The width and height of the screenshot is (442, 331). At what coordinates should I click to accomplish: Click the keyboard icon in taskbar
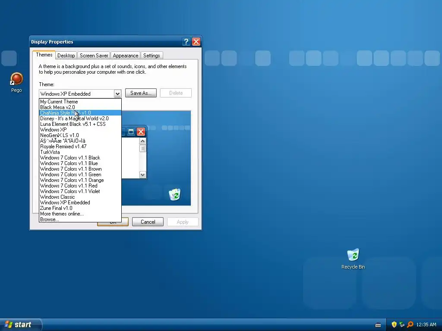click(x=378, y=325)
